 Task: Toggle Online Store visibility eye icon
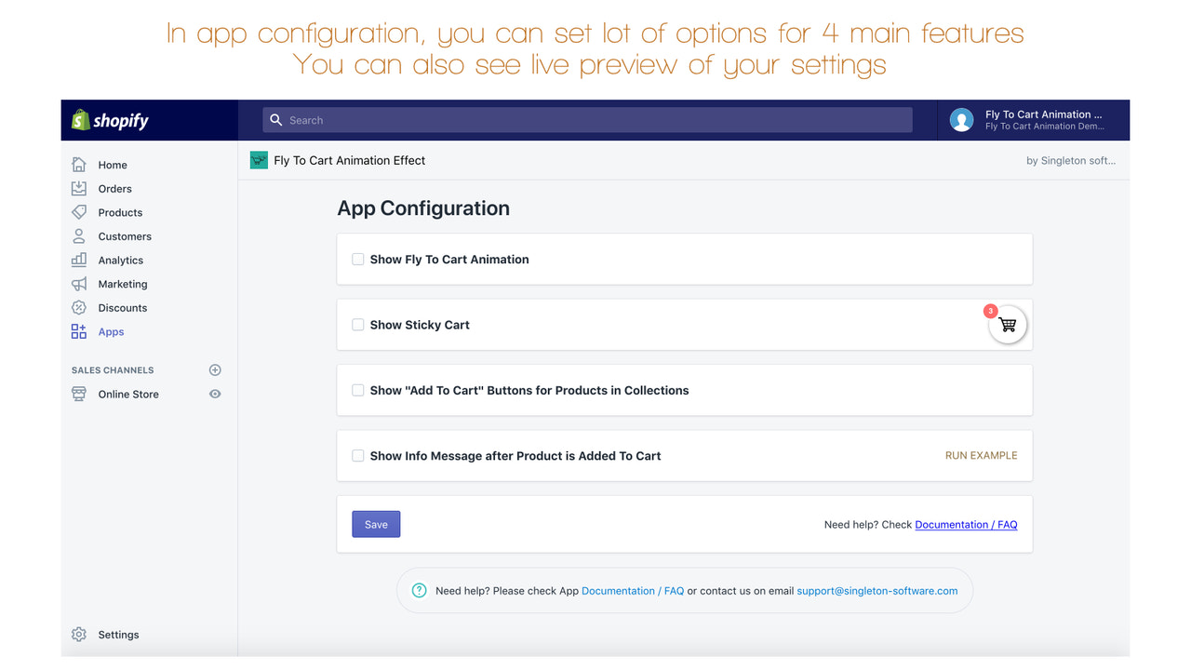(215, 394)
